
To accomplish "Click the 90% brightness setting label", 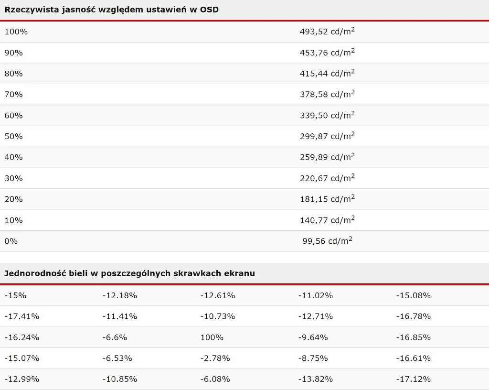I will 14,53.
